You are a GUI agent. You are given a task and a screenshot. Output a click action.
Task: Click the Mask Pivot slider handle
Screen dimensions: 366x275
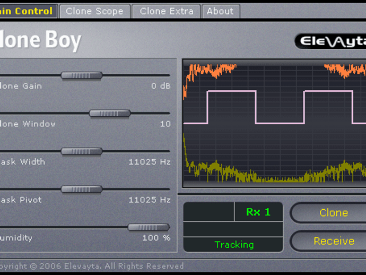(82, 190)
